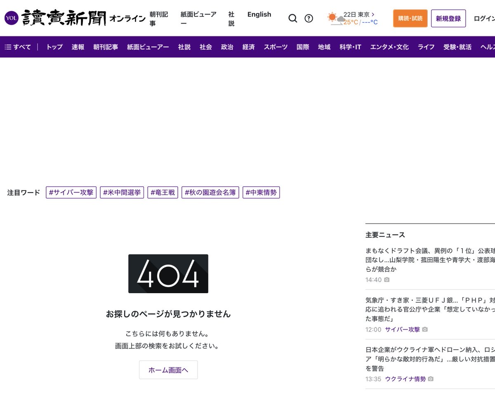Select 朝刊記事 in the purple nav bar
495x393 pixels.
[106, 47]
